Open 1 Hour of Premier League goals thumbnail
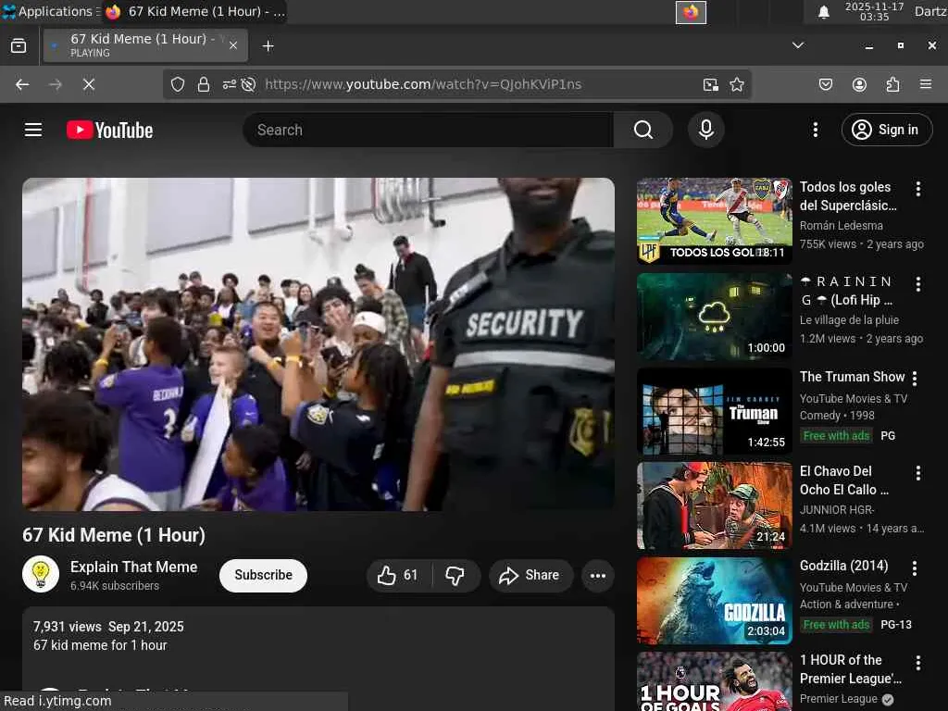948x711 pixels. (x=714, y=681)
